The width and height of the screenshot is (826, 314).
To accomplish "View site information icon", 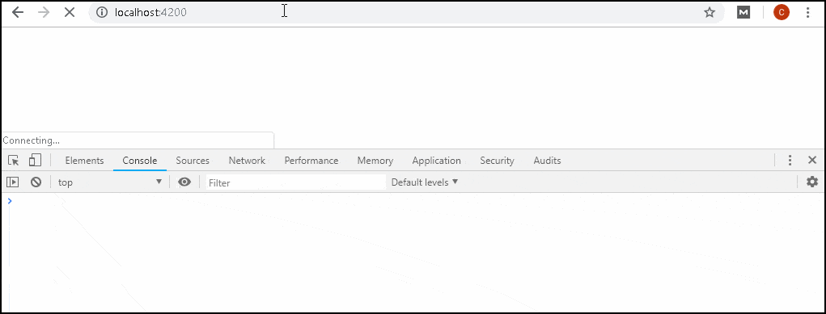I will click(x=102, y=12).
